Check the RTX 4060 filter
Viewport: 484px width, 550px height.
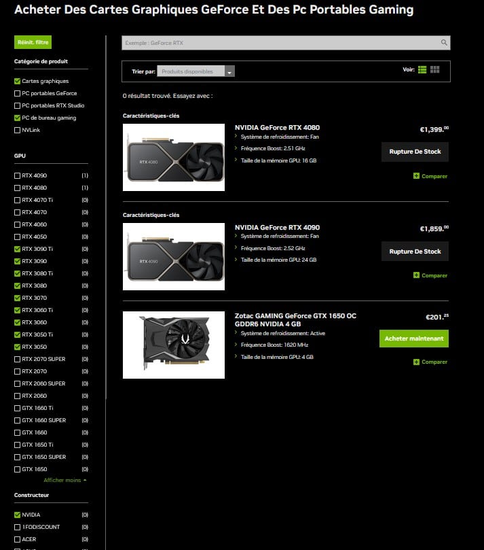(x=17, y=224)
